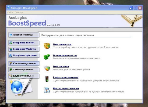Viewport: 148px width, 107px height.
Task: Click the icon beside Другие утилиты
Action: [x=11, y=76]
